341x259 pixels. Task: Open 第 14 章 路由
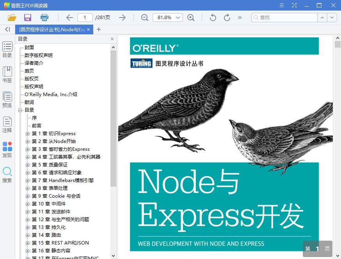[x=46, y=235]
